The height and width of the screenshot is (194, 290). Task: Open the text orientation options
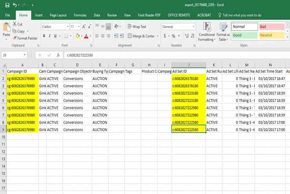117,27
